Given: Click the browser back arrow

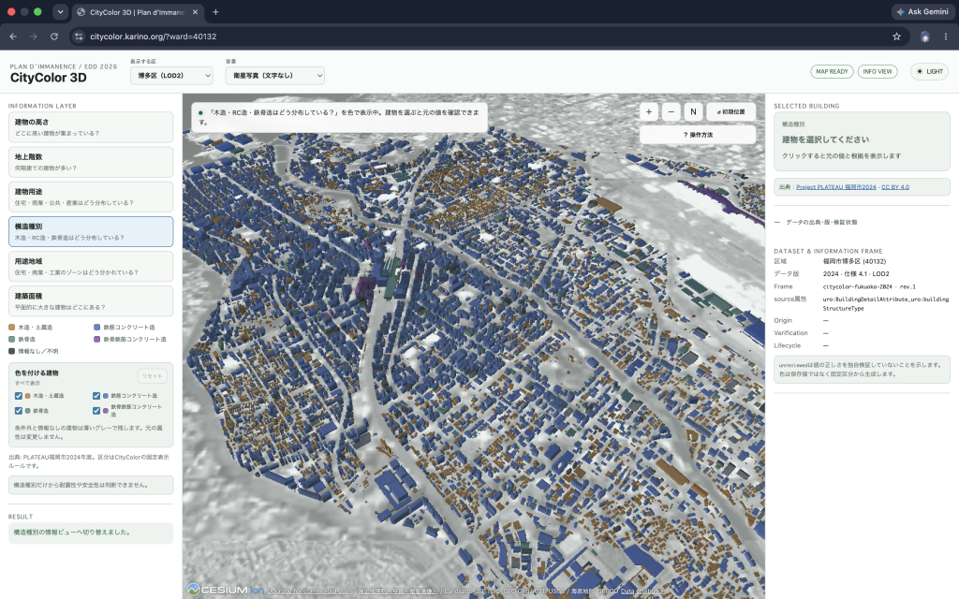Looking at the screenshot, I should click(13, 37).
